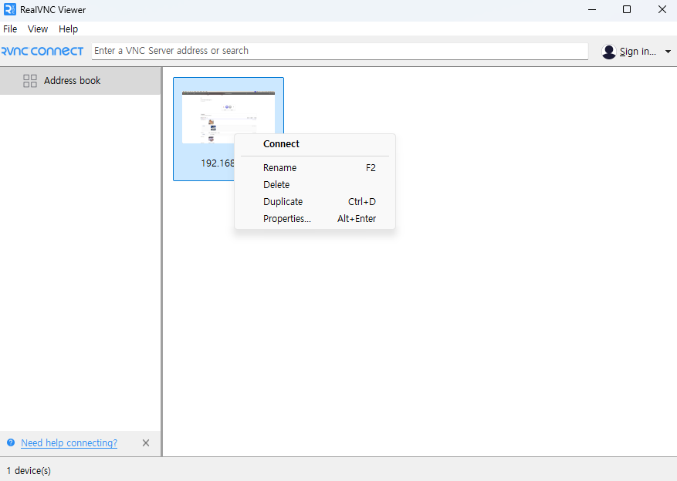Click Delete in the context menu
Screen dimensions: 677x481
click(x=315, y=184)
